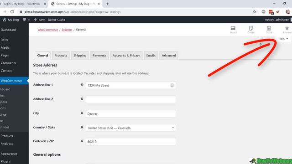The height and width of the screenshot is (164, 292).
Task: Click the help icon beside Postcode / ZIP
Action: point(82,141)
